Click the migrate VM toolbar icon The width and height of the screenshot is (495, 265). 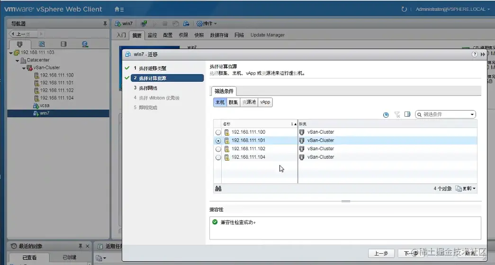186,24
